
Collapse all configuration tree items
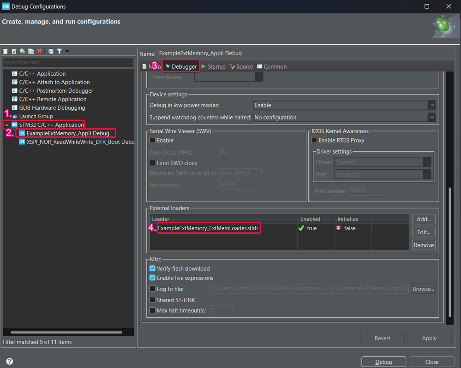click(x=51, y=51)
